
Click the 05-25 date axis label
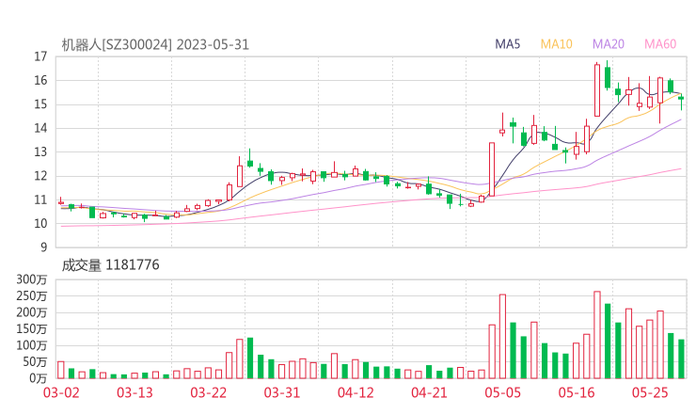[650, 392]
